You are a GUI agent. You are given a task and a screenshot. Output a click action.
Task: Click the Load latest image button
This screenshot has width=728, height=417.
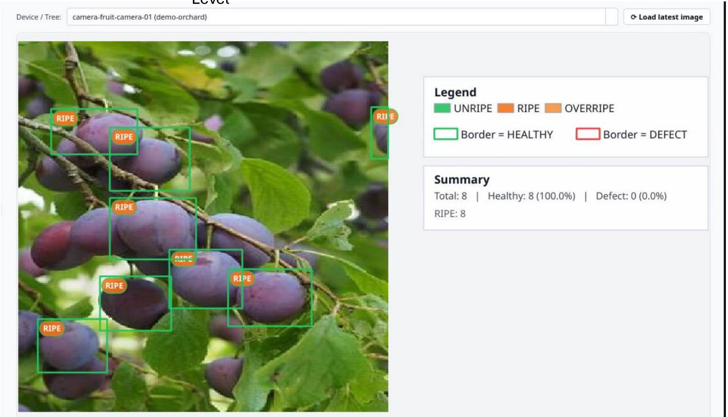[x=666, y=17]
